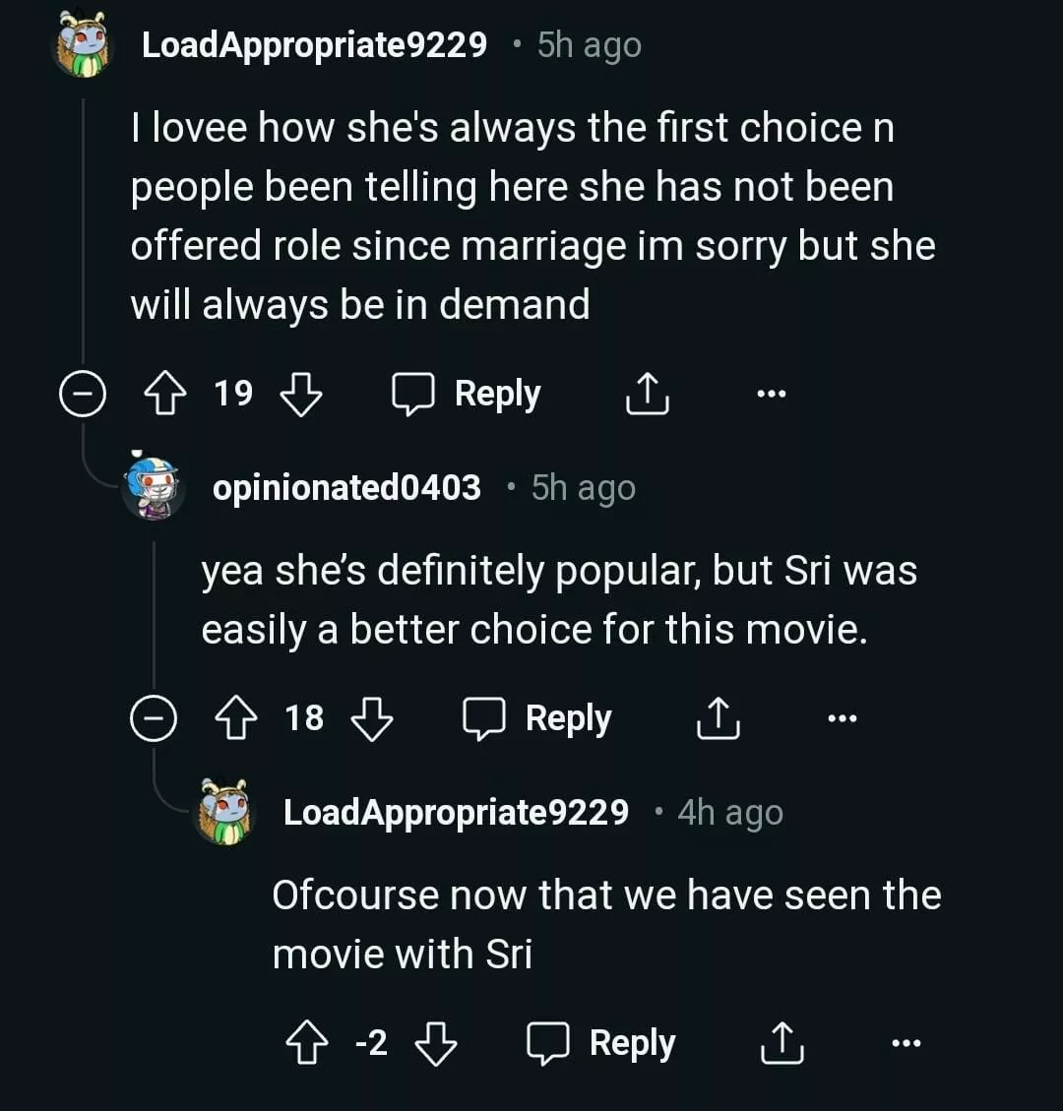1063x1111 pixels.
Task: Tap opinionated0403's avatar image
Action: pos(152,488)
